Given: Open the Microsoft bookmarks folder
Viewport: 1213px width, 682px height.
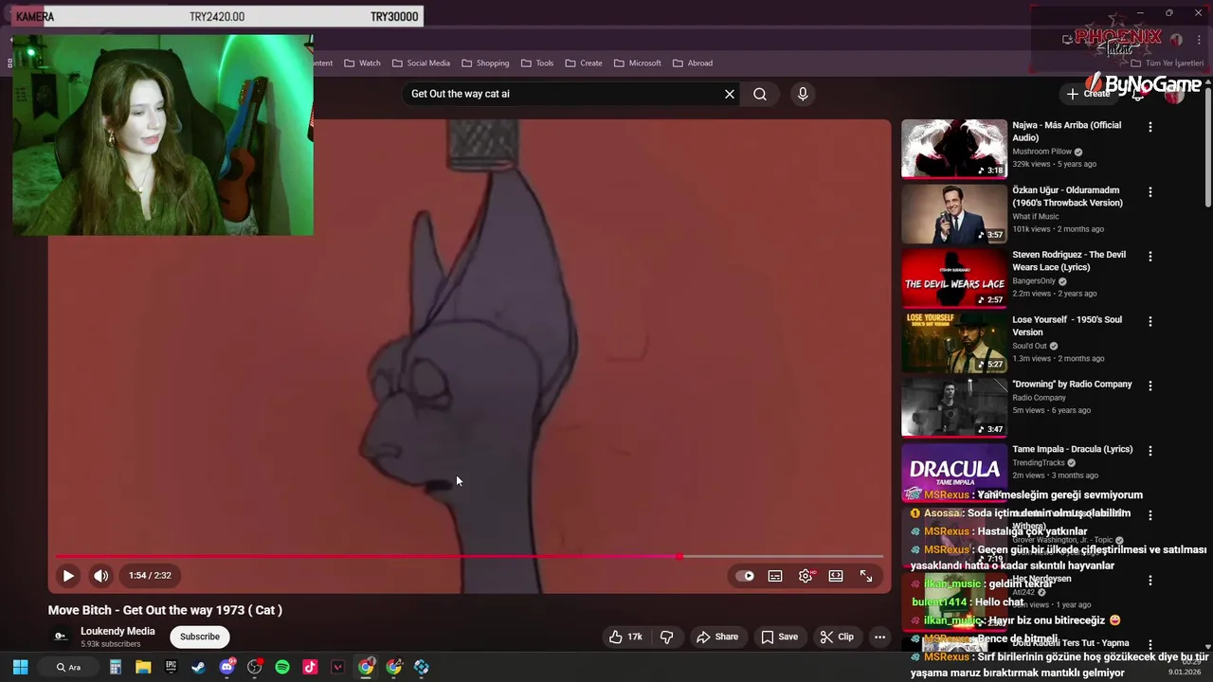Looking at the screenshot, I should click(x=637, y=63).
